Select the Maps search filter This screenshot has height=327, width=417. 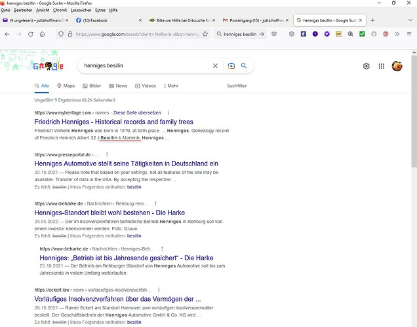click(66, 86)
